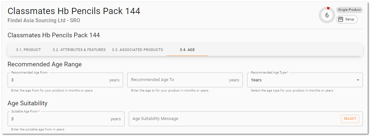Viewport: 371px width, 137px height.
Task: Click the Single Product chip
Action: click(x=349, y=10)
